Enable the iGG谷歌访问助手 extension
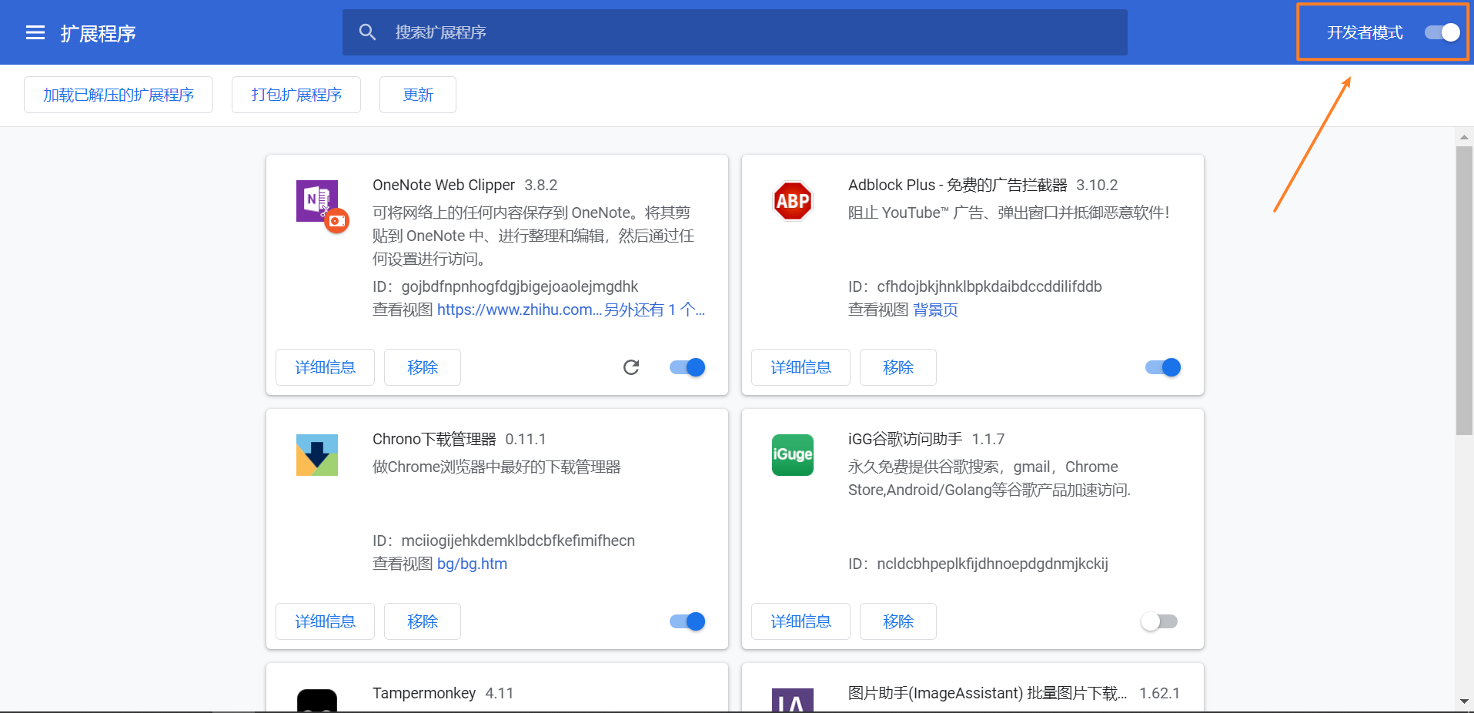 coord(1159,621)
